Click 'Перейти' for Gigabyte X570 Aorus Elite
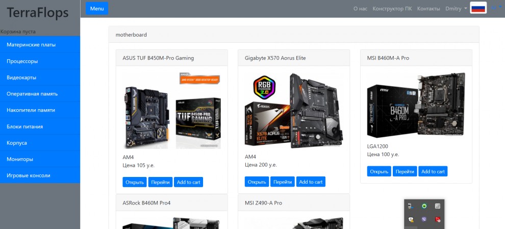 (x=283, y=182)
